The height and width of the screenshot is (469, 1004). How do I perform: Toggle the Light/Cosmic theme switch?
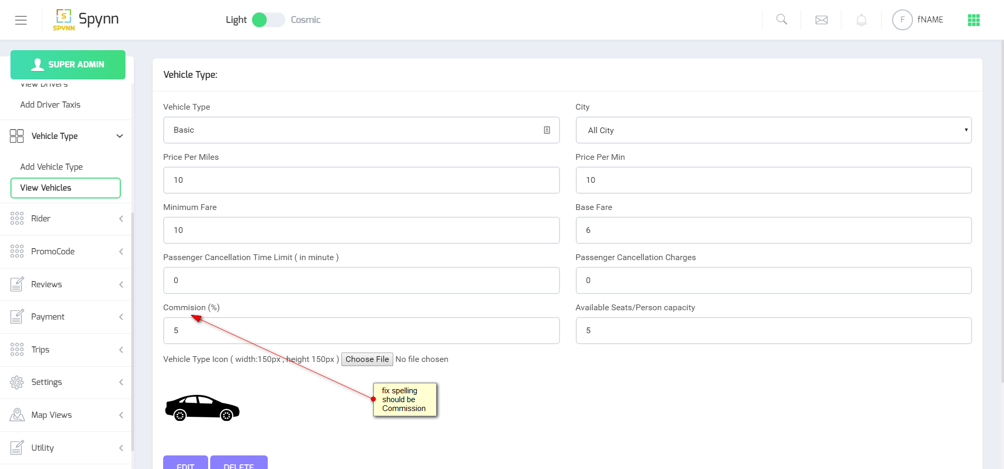268,20
